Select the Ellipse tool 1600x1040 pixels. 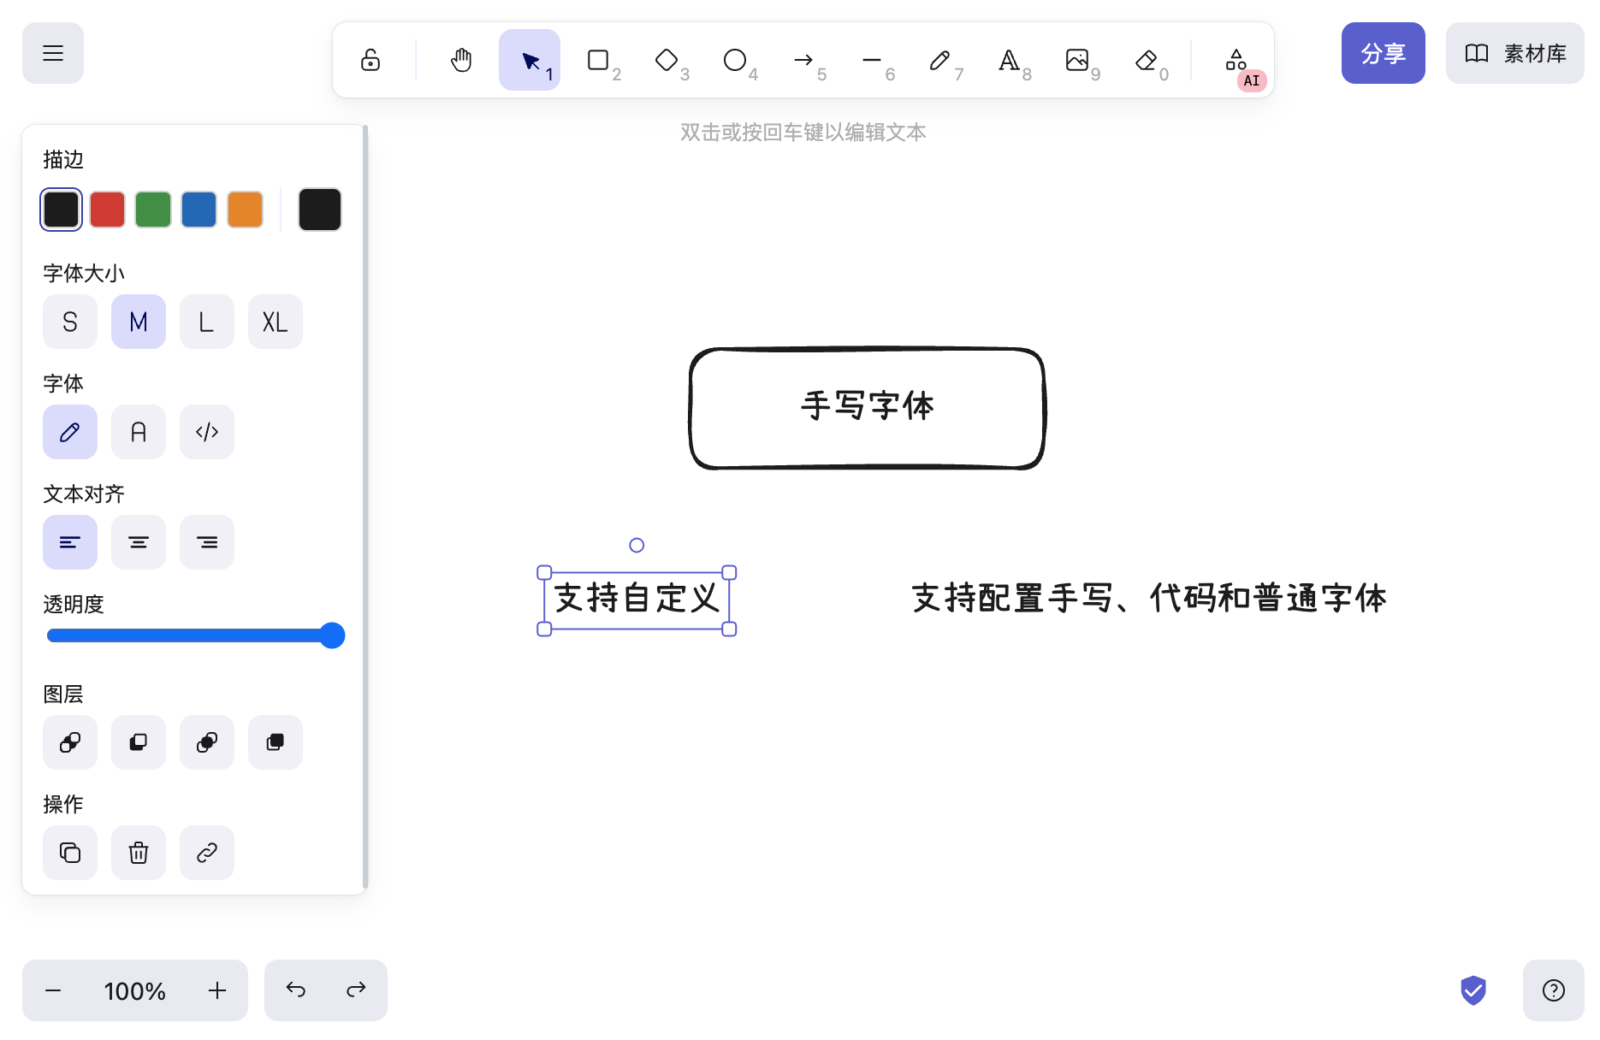coord(735,60)
